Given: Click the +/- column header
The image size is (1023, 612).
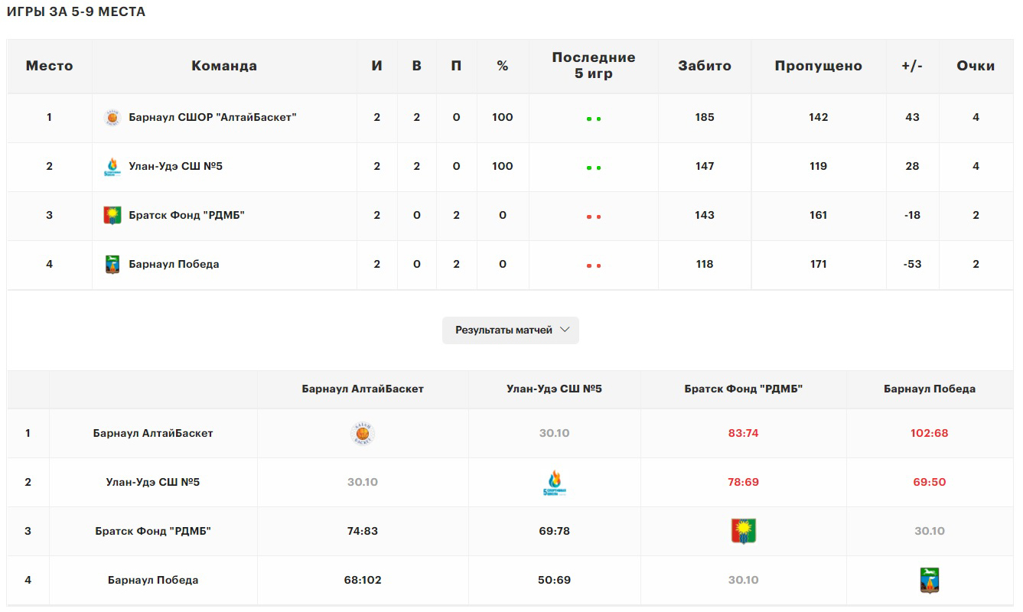Looking at the screenshot, I should 912,66.
